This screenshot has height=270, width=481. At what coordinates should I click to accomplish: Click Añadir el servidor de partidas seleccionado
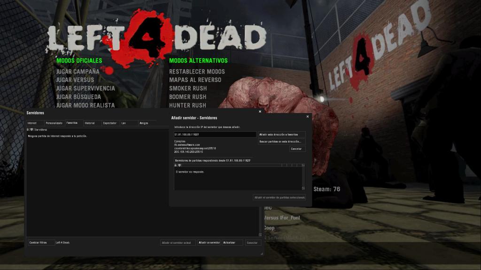click(279, 197)
